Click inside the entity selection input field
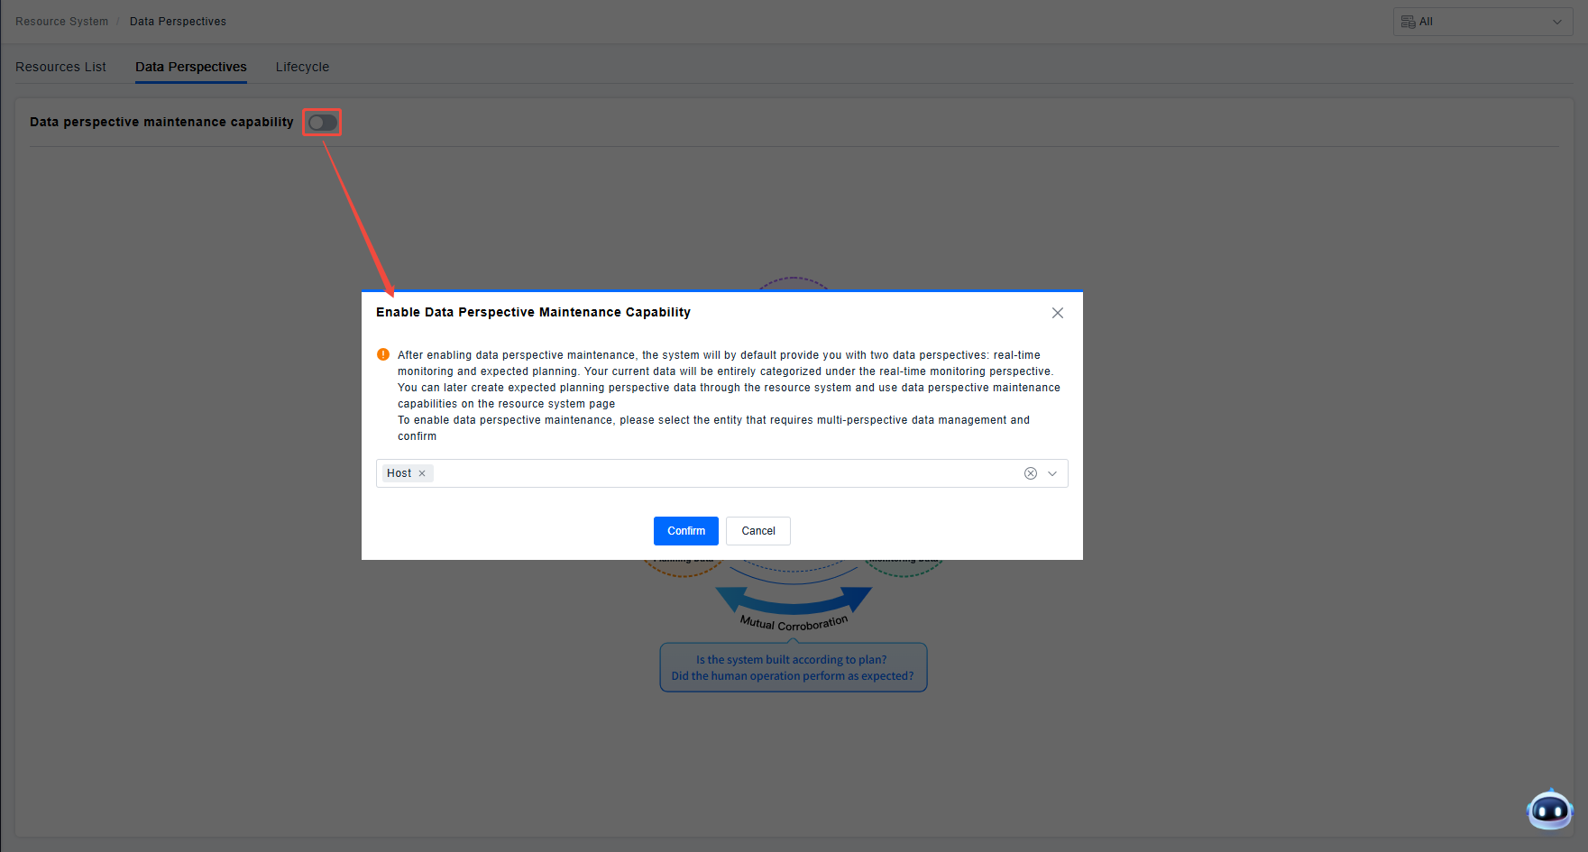Image resolution: width=1588 pixels, height=852 pixels. (721, 473)
